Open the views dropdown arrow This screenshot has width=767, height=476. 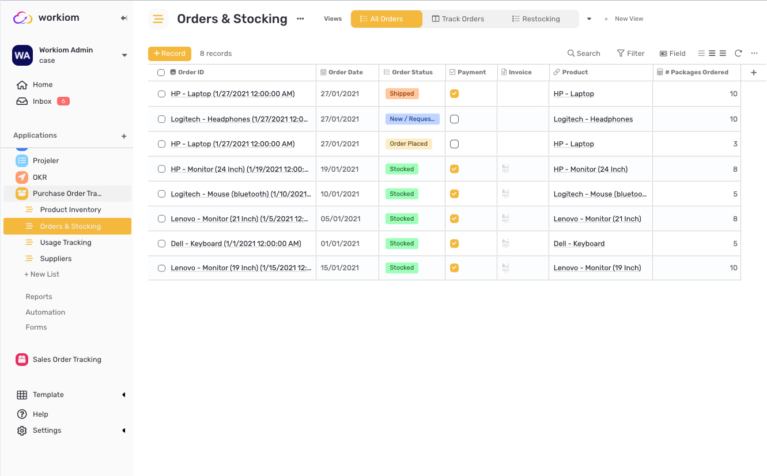[589, 19]
